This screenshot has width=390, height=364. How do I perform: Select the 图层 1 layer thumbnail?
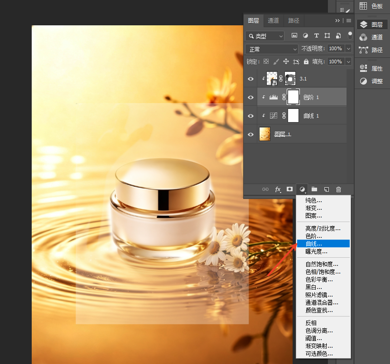[265, 134]
